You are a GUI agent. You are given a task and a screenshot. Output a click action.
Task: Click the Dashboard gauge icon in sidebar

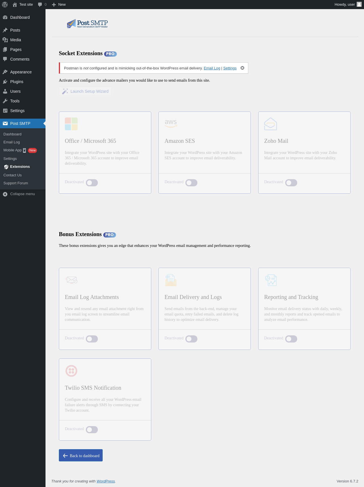[5, 17]
